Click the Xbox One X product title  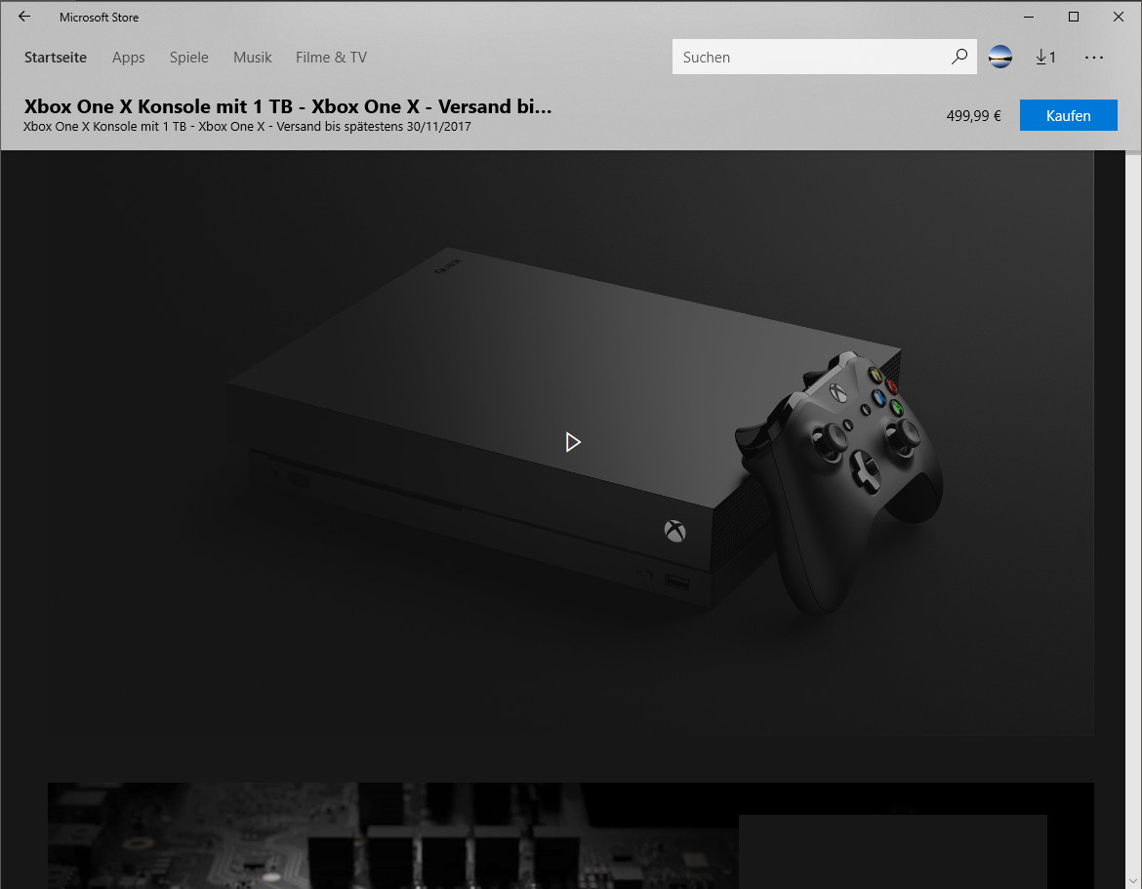(x=288, y=106)
